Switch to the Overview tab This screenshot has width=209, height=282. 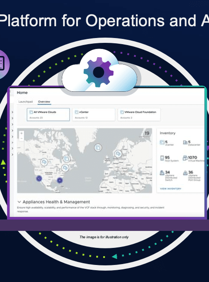pyautogui.click(x=44, y=101)
